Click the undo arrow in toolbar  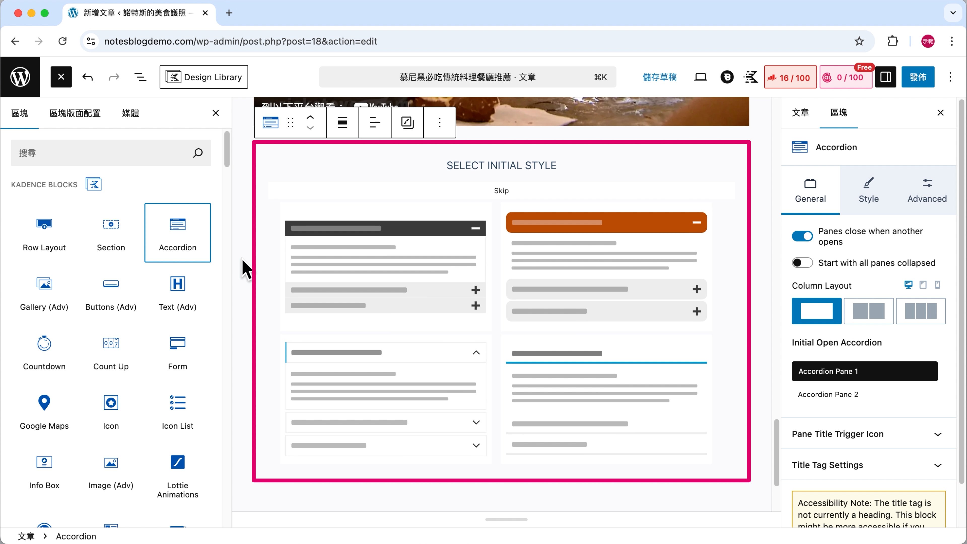click(87, 77)
